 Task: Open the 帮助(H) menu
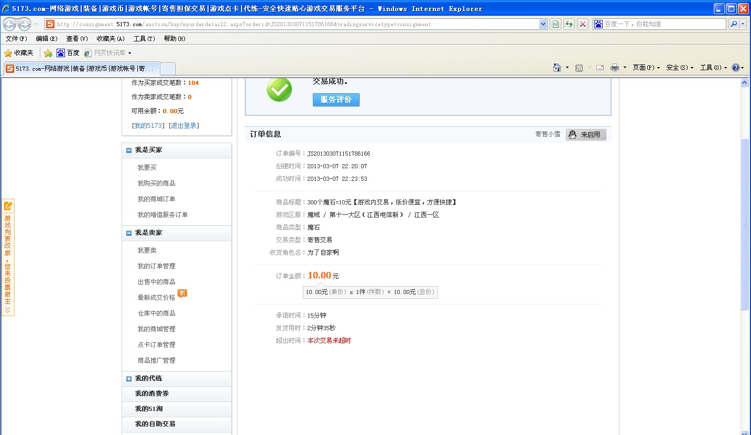point(175,39)
